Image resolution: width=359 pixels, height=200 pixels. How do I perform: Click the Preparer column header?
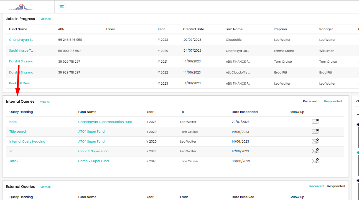click(280, 29)
